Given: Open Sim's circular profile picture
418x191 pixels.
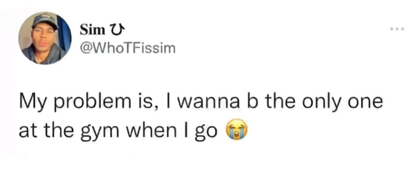Looking at the screenshot, I should pyautogui.click(x=45, y=38).
